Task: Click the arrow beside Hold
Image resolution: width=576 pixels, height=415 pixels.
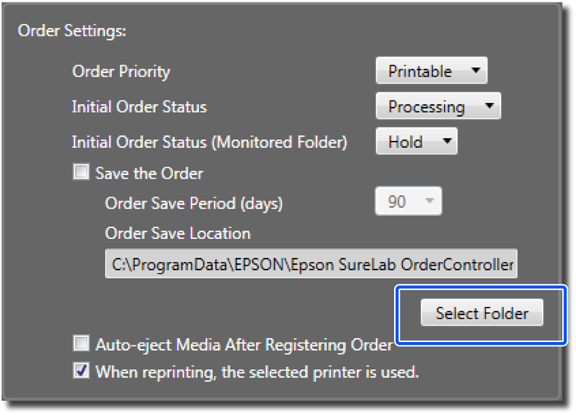Action: pyautogui.click(x=447, y=141)
